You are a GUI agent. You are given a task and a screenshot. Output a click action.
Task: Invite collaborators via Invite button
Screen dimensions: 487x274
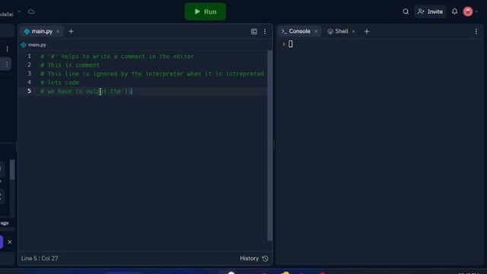(x=430, y=12)
